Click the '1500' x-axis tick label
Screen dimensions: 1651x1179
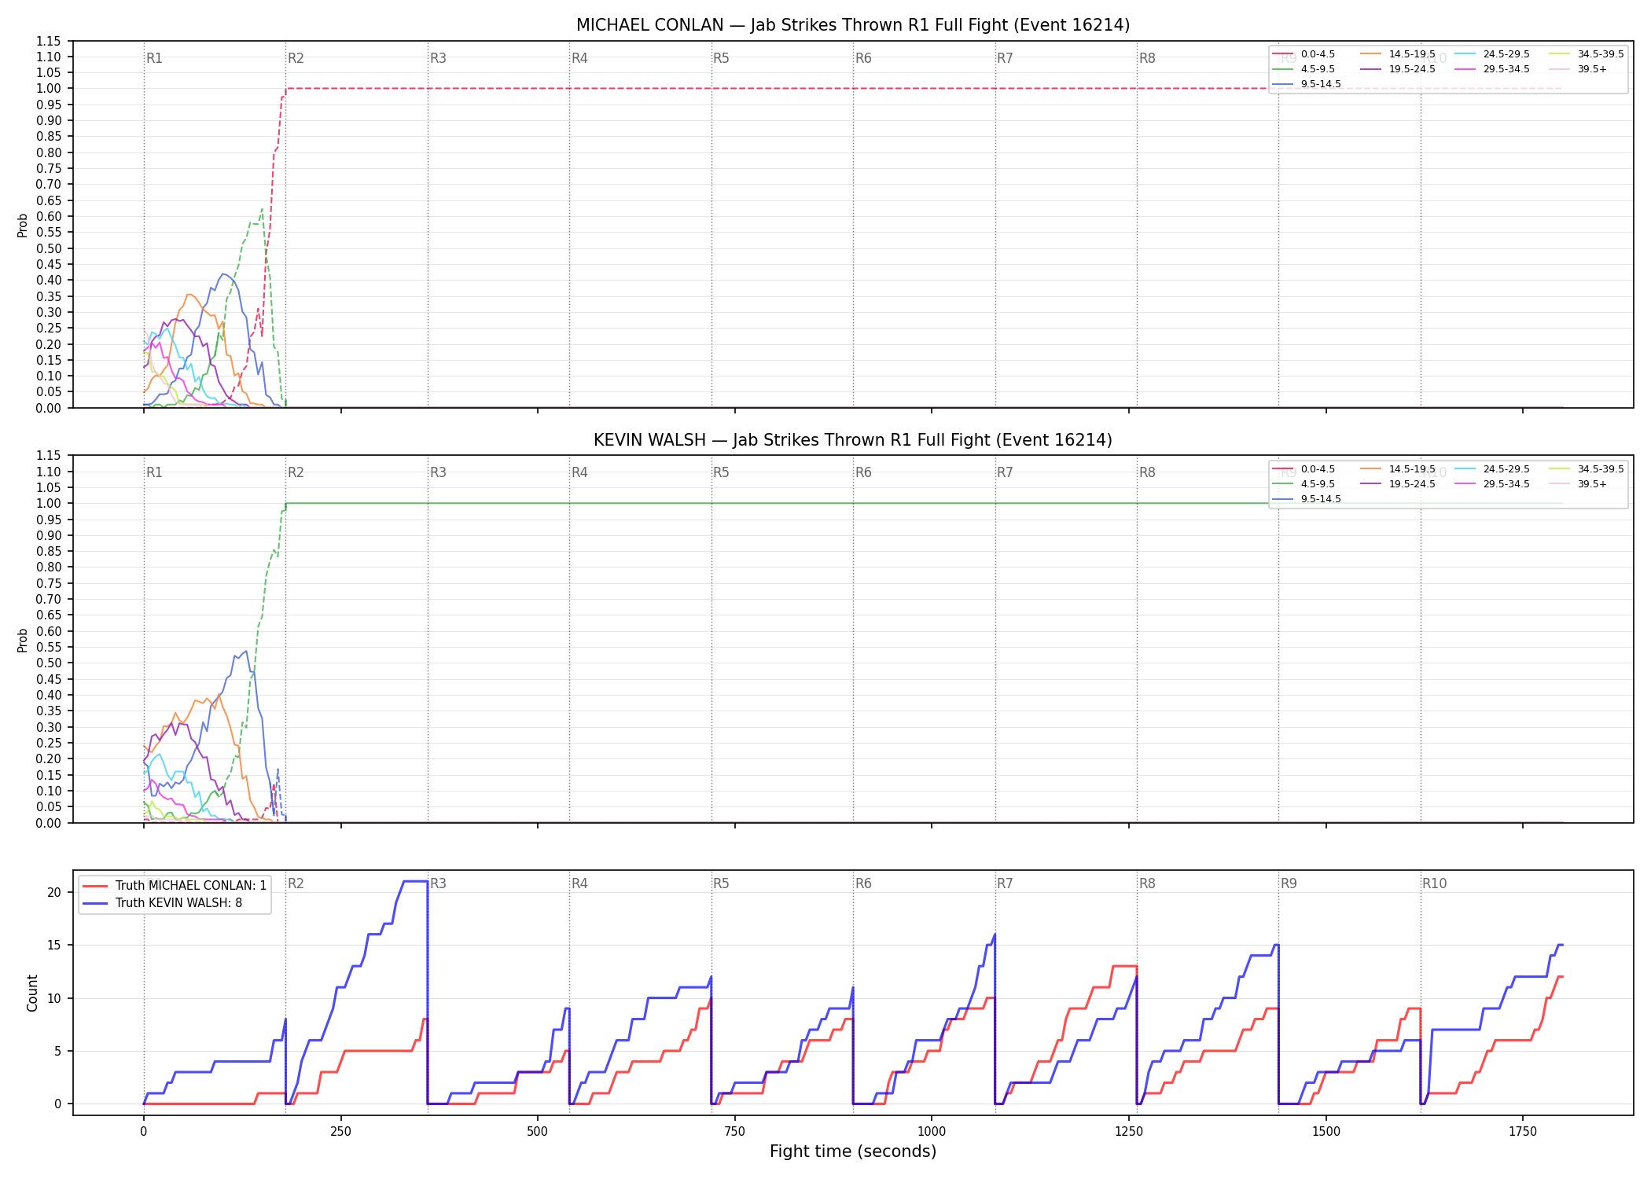(1326, 1132)
